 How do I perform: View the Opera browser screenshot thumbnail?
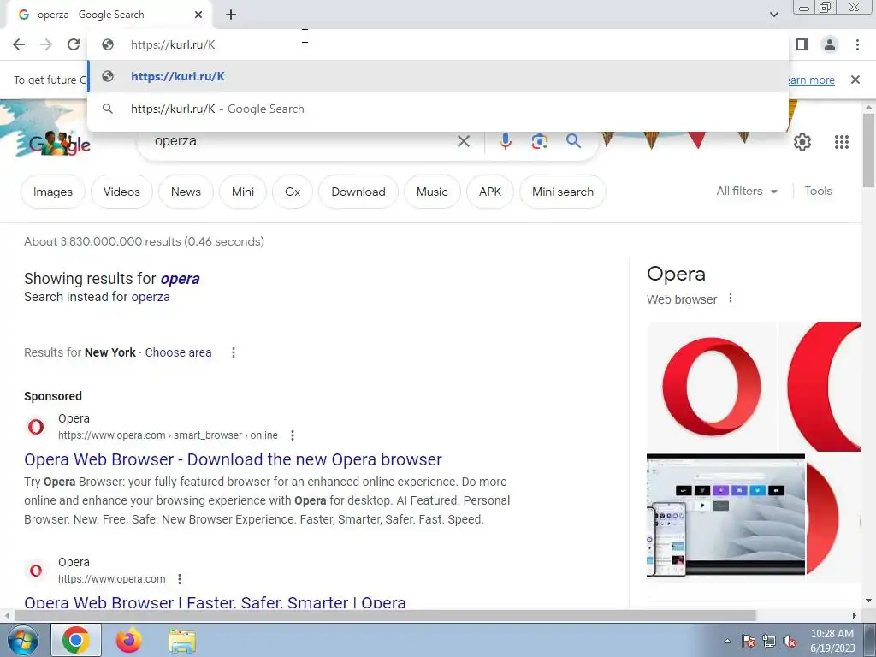click(725, 514)
